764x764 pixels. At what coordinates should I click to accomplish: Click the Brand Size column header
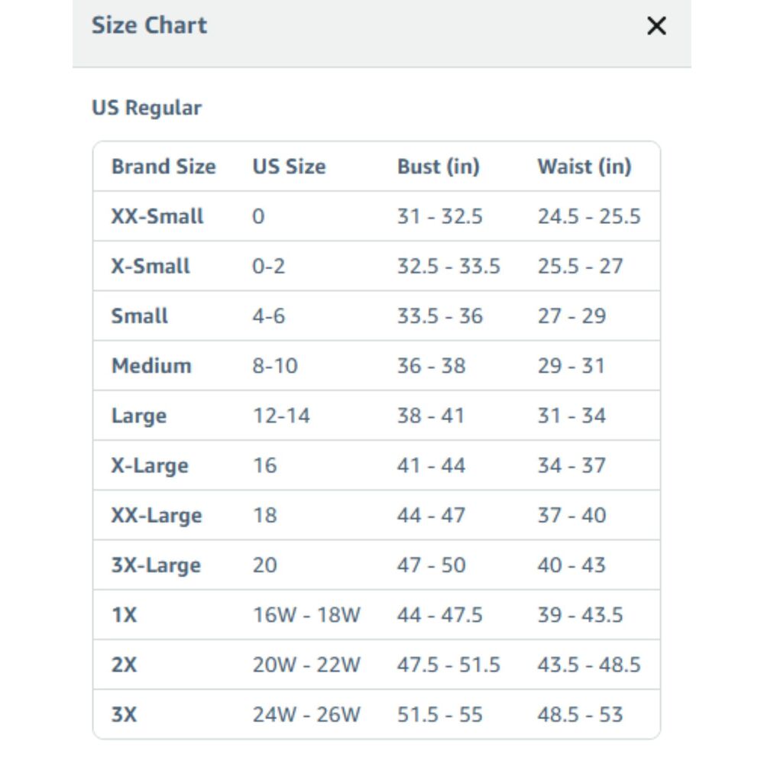pyautogui.click(x=163, y=166)
